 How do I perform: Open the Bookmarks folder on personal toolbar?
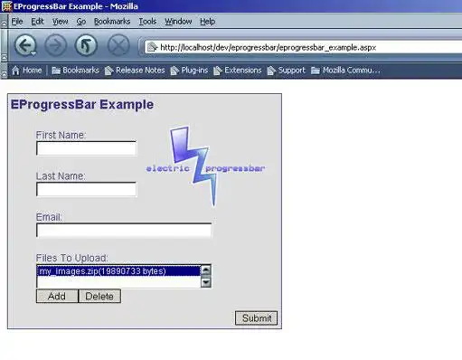coord(75,71)
